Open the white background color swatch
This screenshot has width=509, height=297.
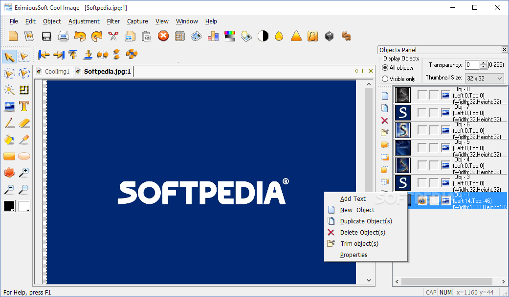24,206
